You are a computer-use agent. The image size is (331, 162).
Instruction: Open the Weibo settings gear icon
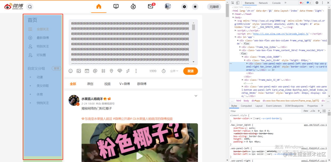[184, 7]
